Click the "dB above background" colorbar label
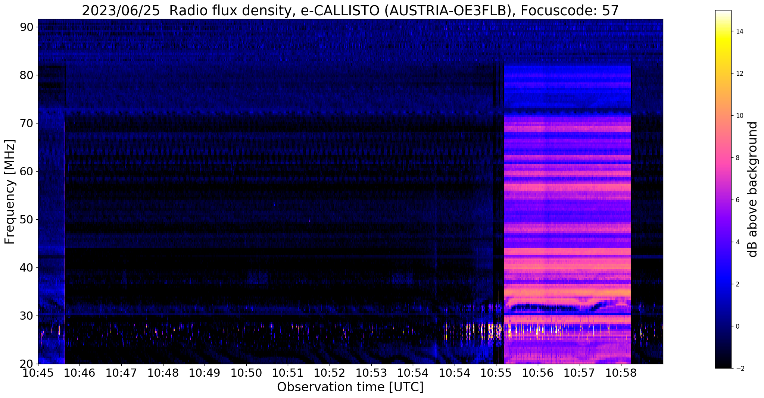Image resolution: width=764 pixels, height=398 pixels. (753, 189)
